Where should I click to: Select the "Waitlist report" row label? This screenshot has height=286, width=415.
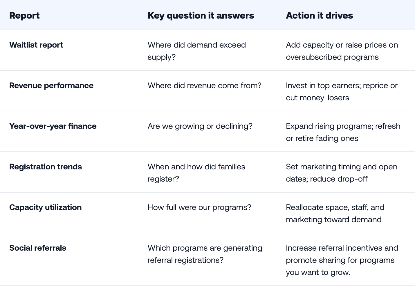[36, 45]
